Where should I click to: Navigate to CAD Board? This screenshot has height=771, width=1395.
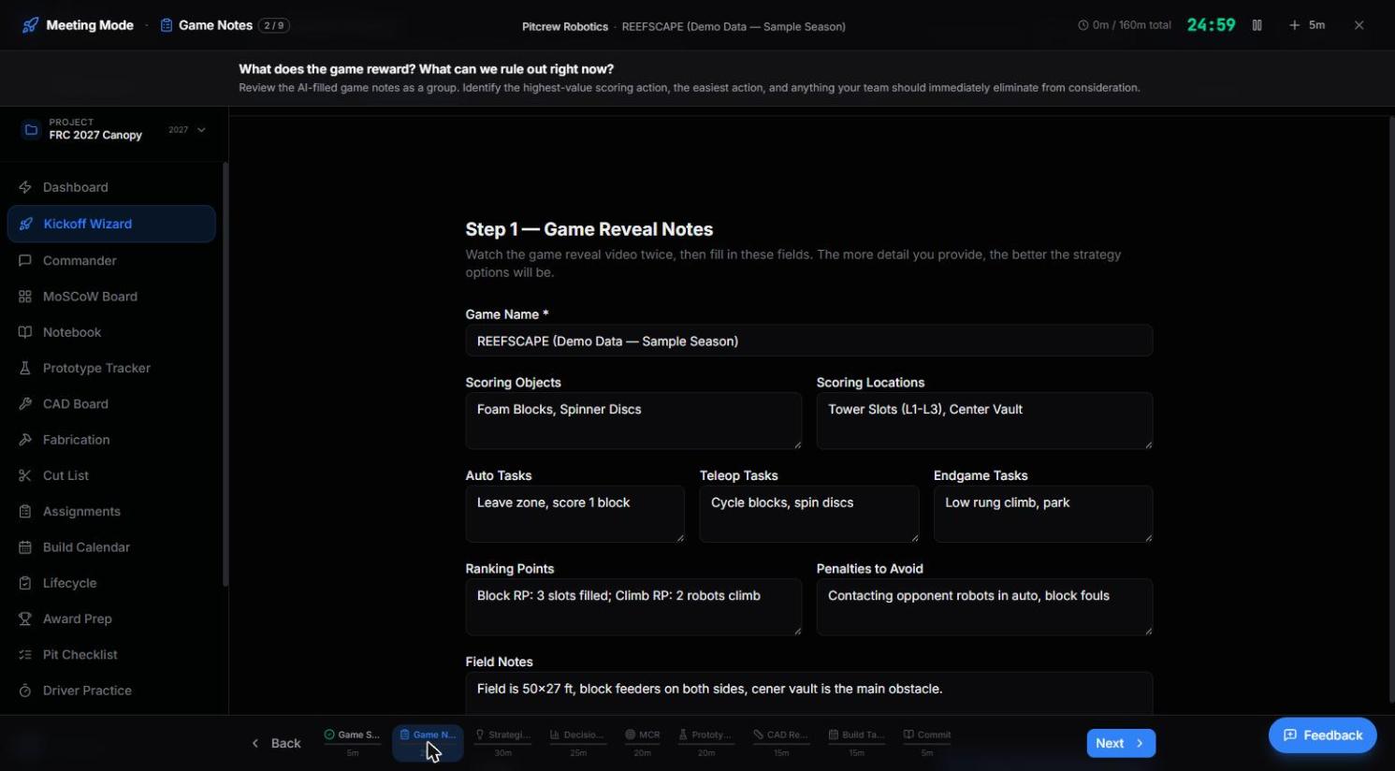pyautogui.click(x=111, y=404)
